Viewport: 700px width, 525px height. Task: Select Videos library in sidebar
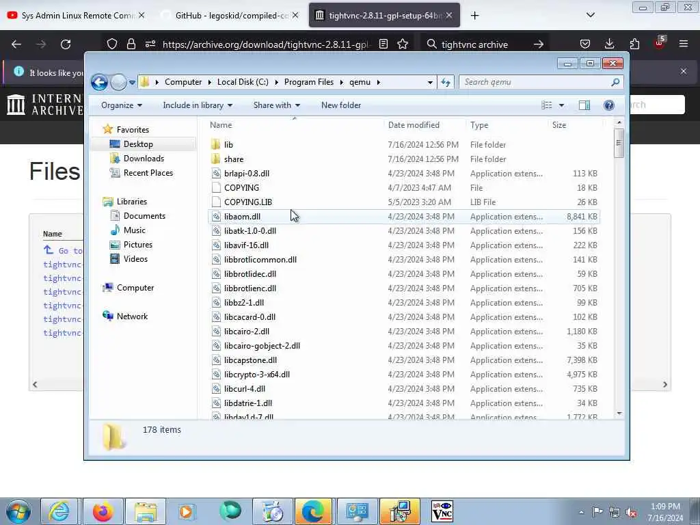[x=135, y=259]
